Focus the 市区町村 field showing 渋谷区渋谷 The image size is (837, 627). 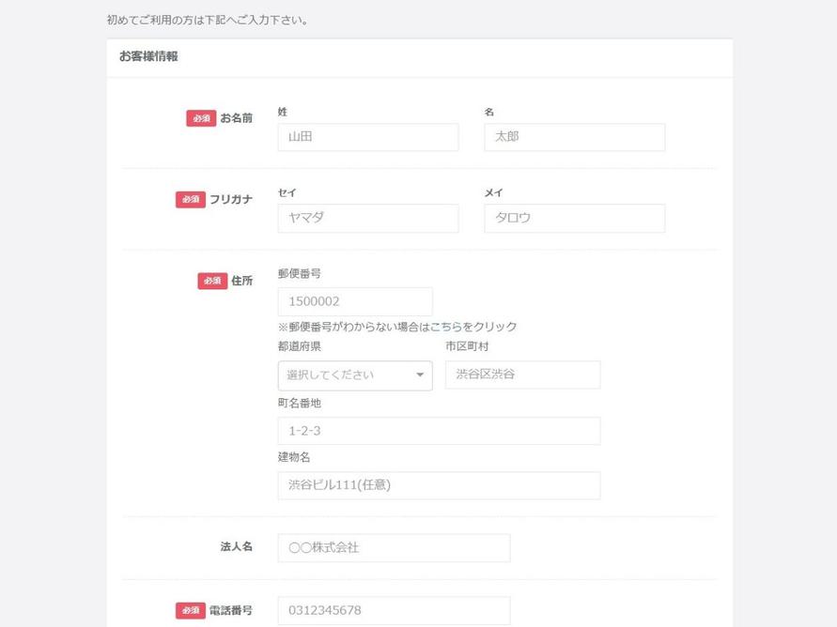pos(522,375)
